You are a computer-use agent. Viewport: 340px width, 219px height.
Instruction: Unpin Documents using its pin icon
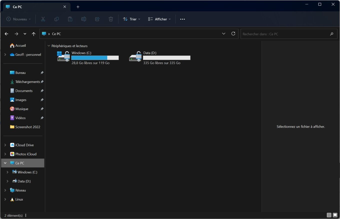click(x=42, y=91)
